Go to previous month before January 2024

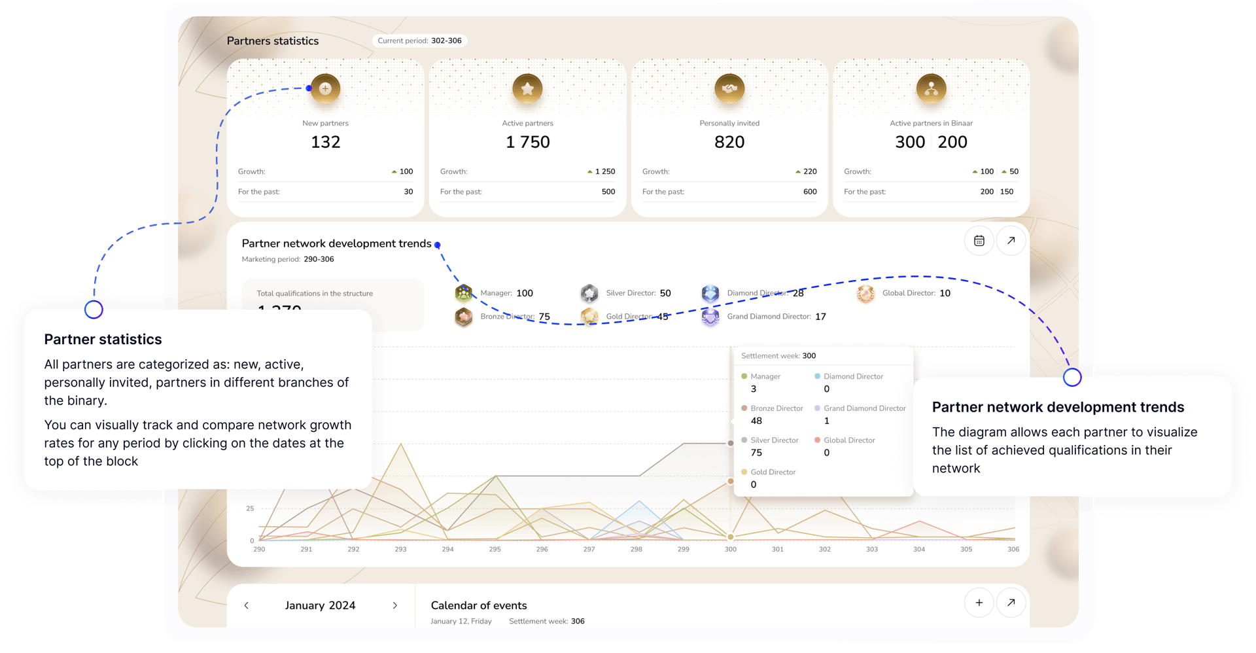[247, 606]
